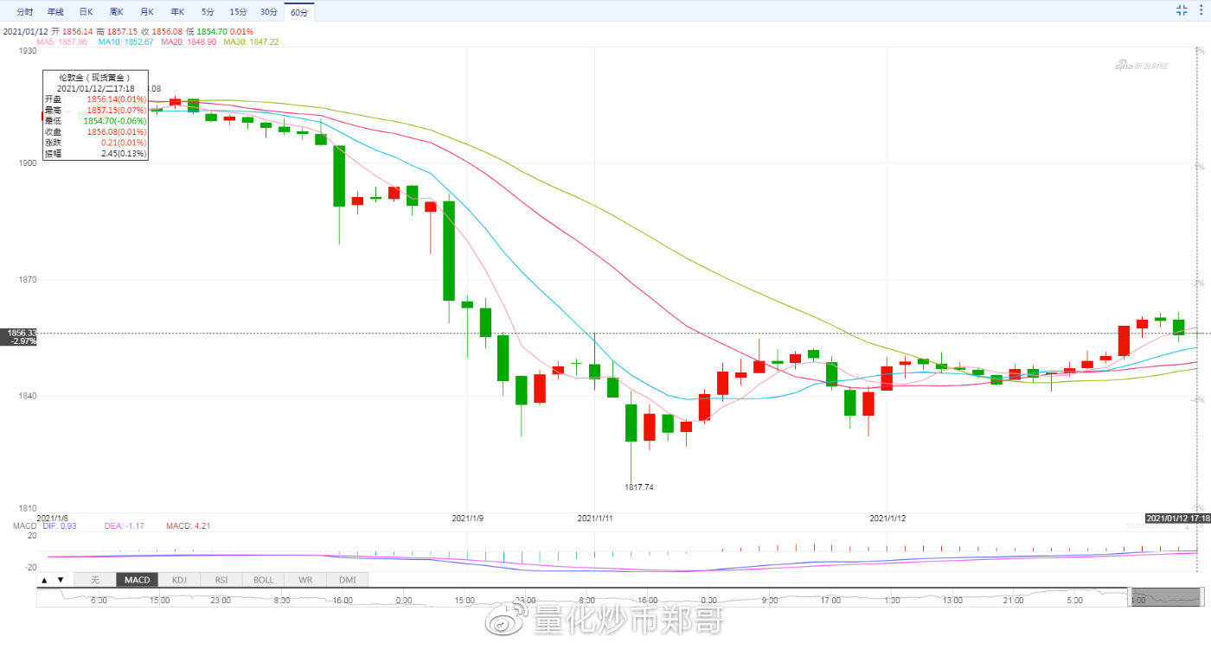
Task: Switch to 月K monthly chart
Action: (146, 12)
